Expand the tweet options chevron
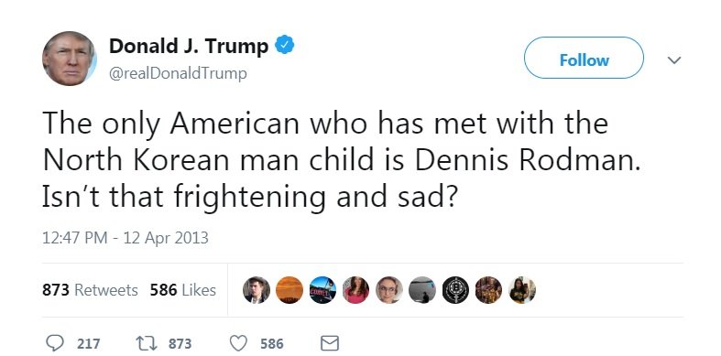The width and height of the screenshot is (721, 356). (673, 59)
